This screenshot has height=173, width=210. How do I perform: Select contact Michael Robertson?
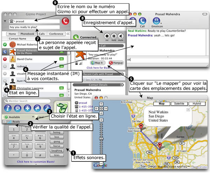click(34, 45)
